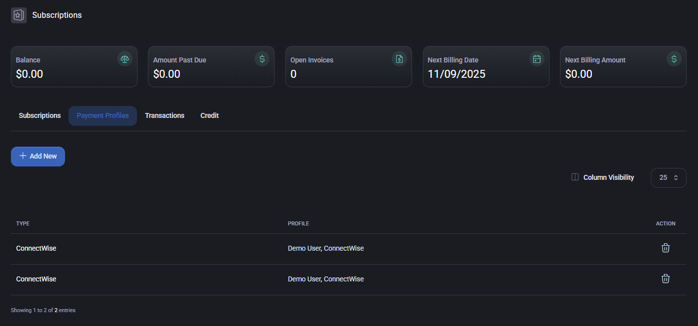The width and height of the screenshot is (698, 326).
Task: Click the Next Billing Amount dollar icon
Action: pyautogui.click(x=674, y=59)
